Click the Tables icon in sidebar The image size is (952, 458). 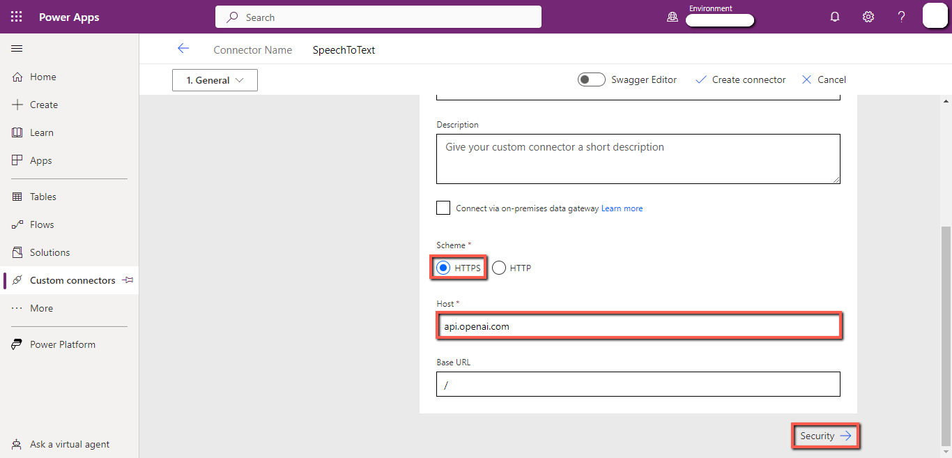click(17, 197)
